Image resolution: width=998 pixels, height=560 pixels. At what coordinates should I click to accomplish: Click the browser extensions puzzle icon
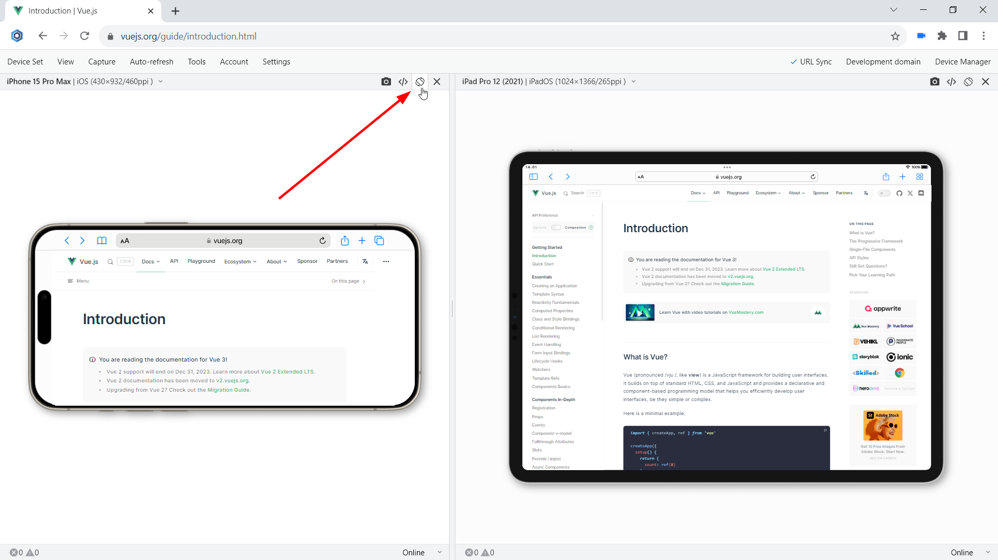[x=942, y=36]
